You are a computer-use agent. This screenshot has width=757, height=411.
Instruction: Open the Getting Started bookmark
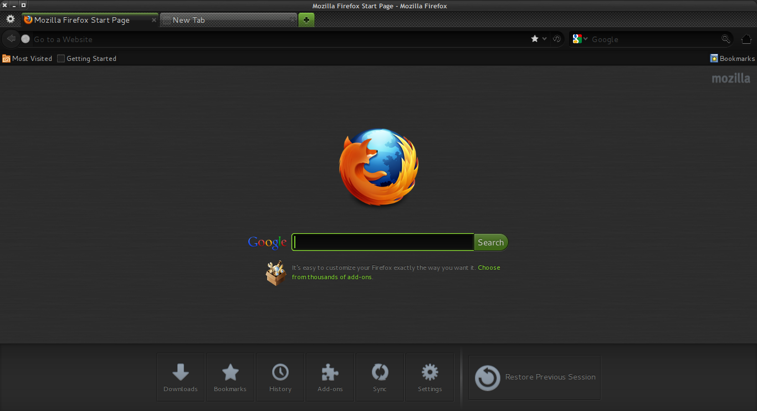click(x=87, y=58)
